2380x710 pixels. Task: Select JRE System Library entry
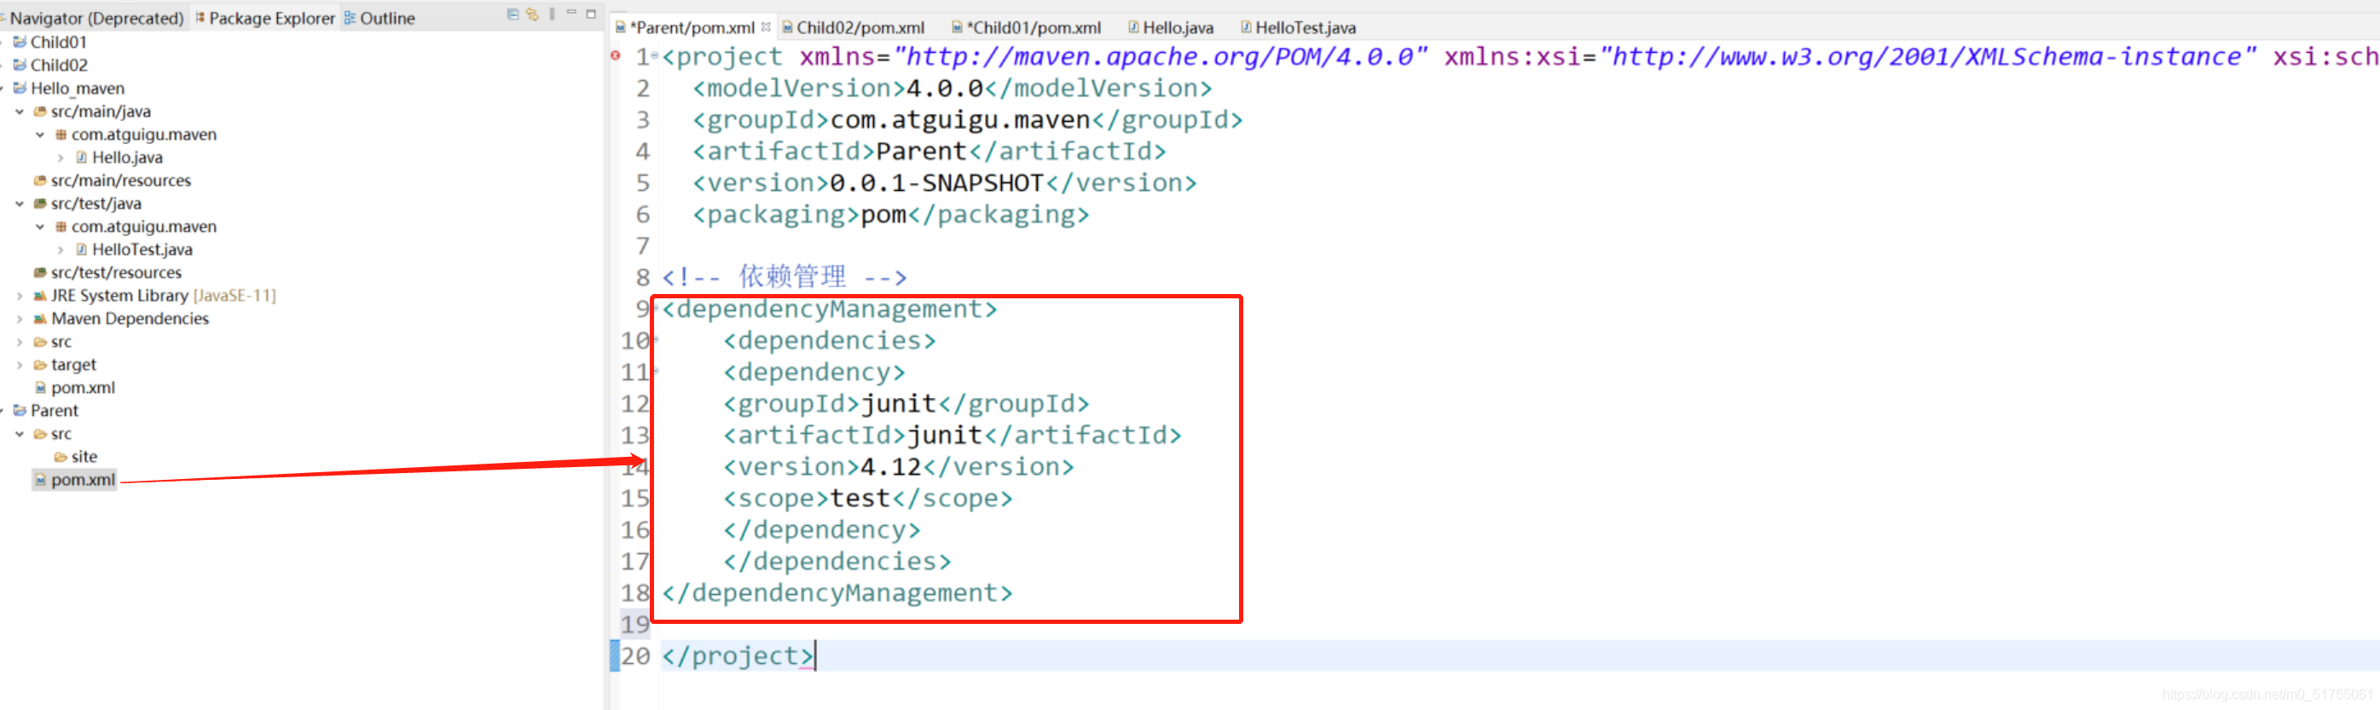click(x=164, y=296)
